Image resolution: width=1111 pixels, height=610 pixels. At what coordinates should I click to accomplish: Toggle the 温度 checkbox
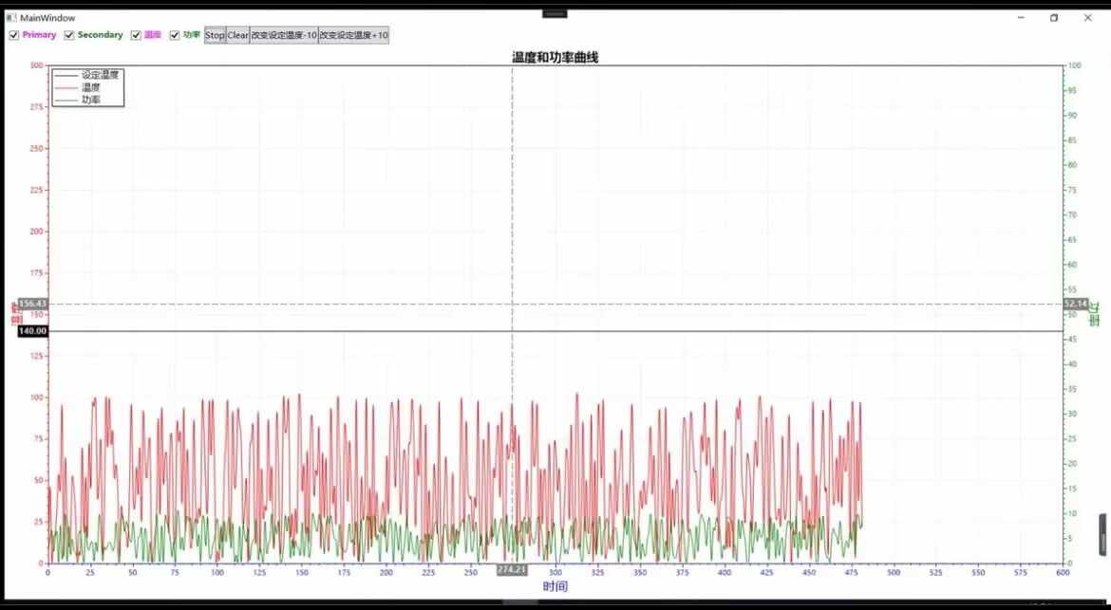click(136, 35)
